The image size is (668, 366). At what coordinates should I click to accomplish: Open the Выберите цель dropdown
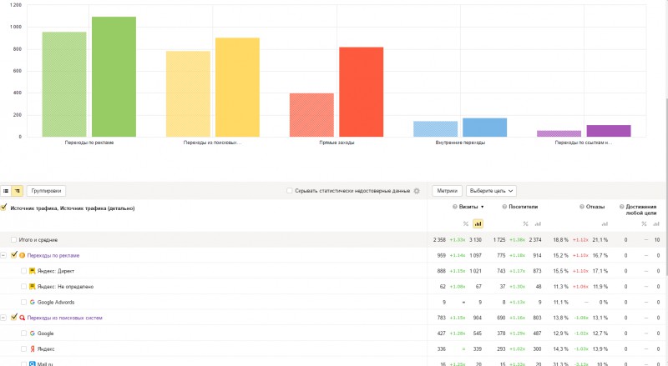[491, 191]
